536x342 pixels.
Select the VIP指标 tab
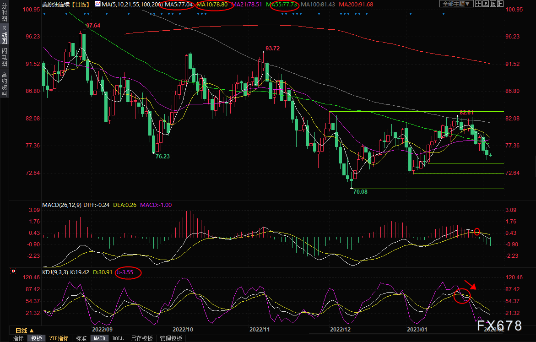click(59, 338)
